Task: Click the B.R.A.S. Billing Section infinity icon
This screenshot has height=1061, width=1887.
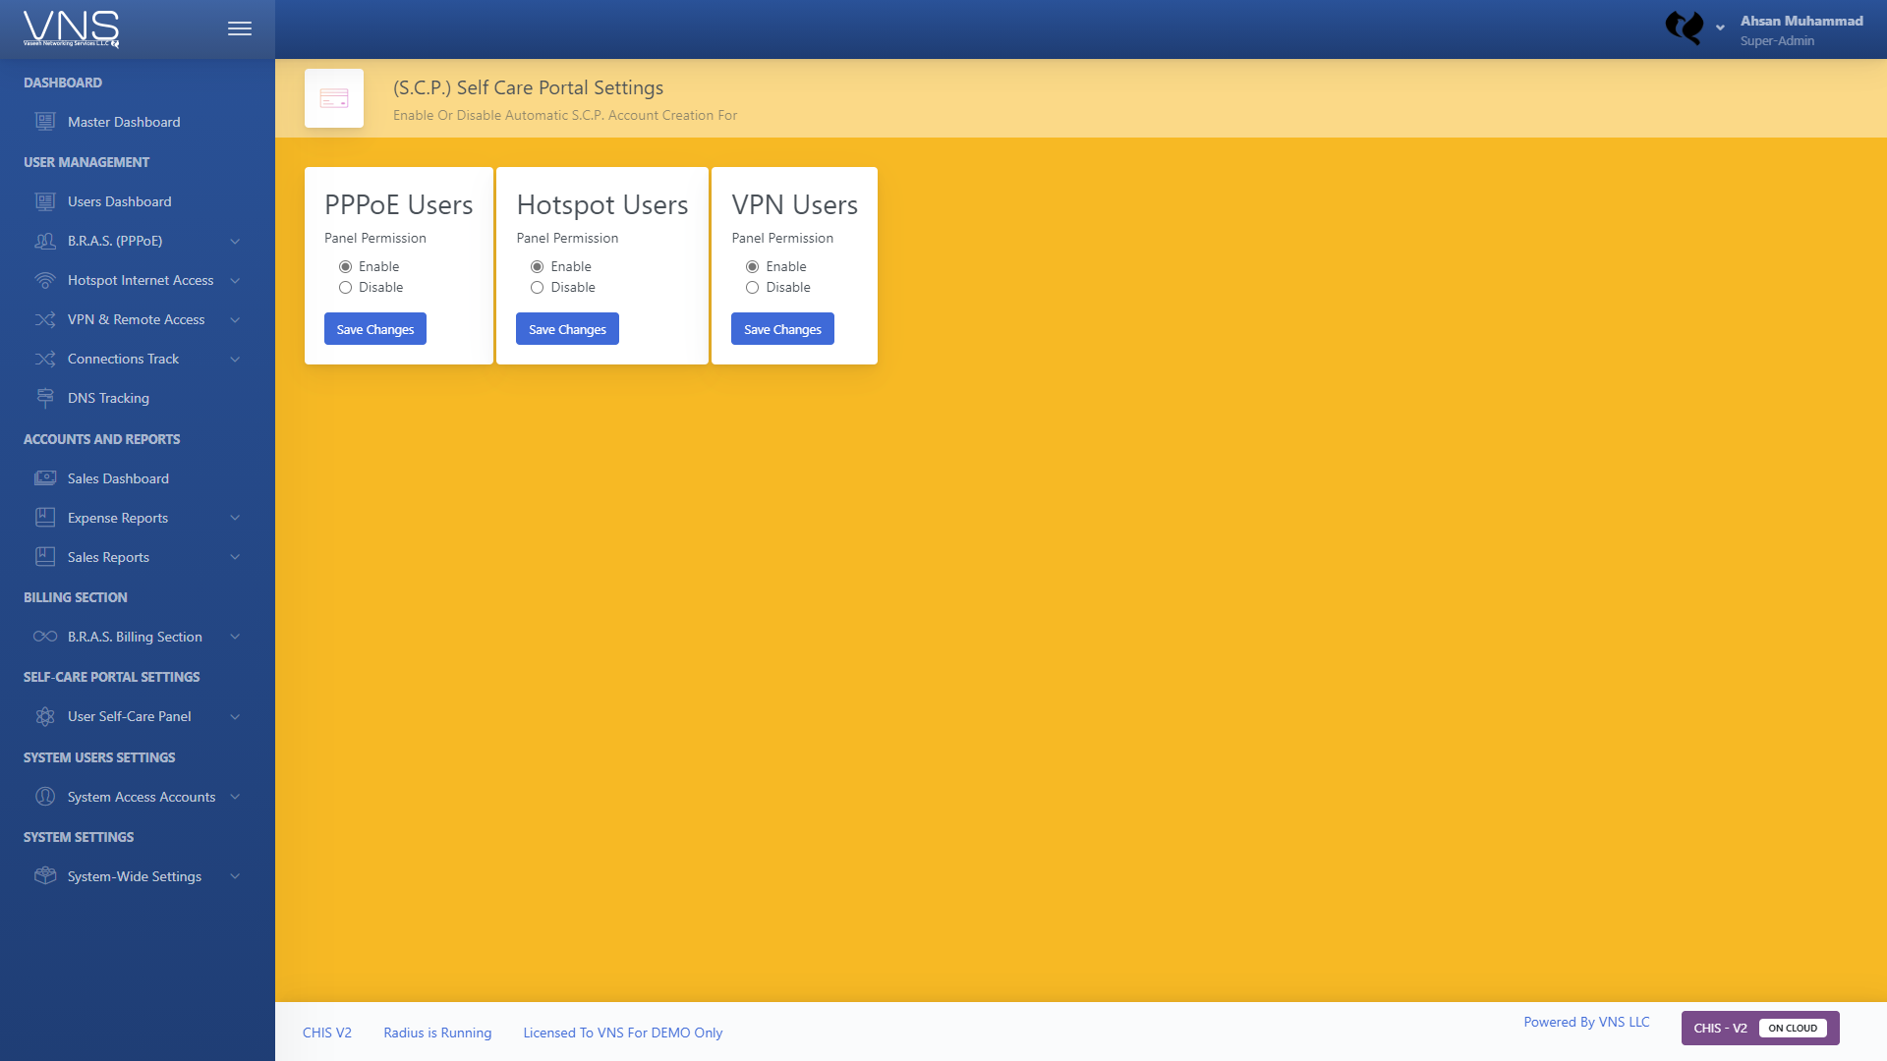Action: 45,637
